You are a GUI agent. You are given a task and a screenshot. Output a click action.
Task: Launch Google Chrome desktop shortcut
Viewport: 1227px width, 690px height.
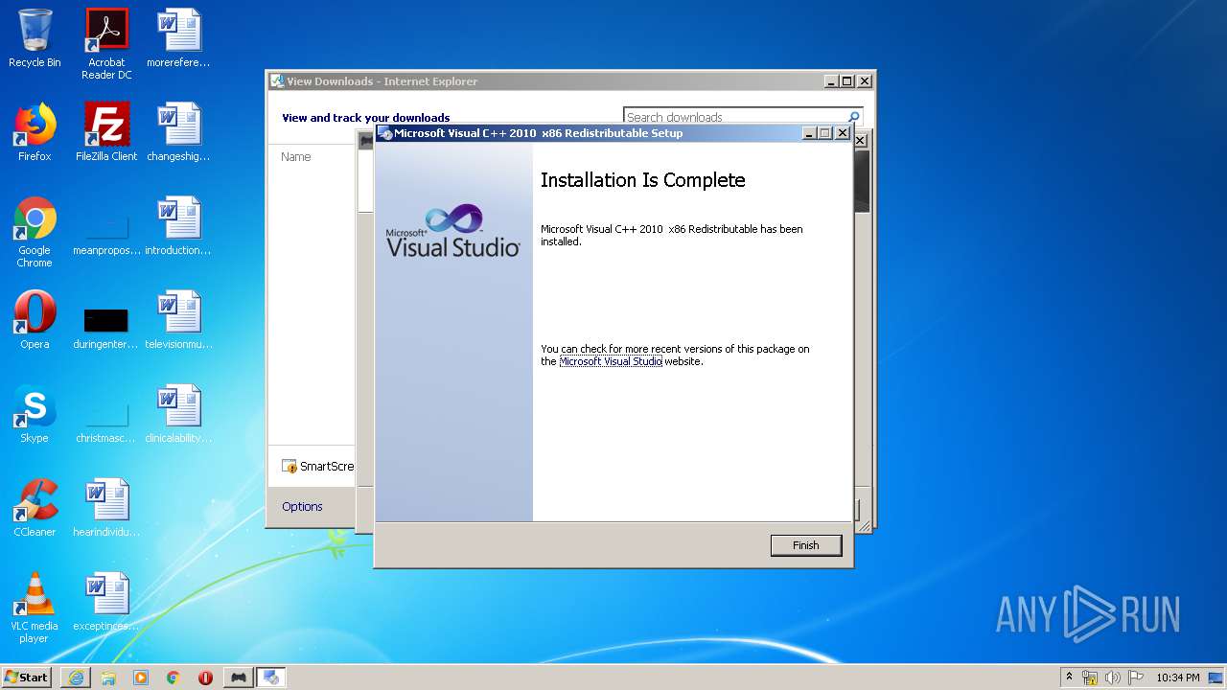pyautogui.click(x=35, y=232)
